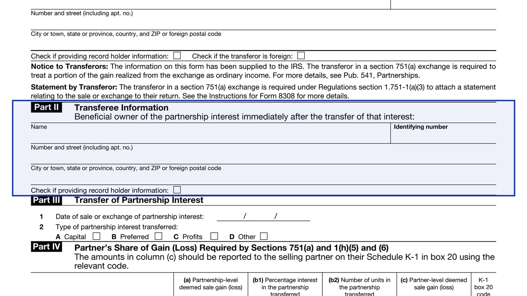
Task: Click the transferor City or town field
Action: [x=263, y=40]
